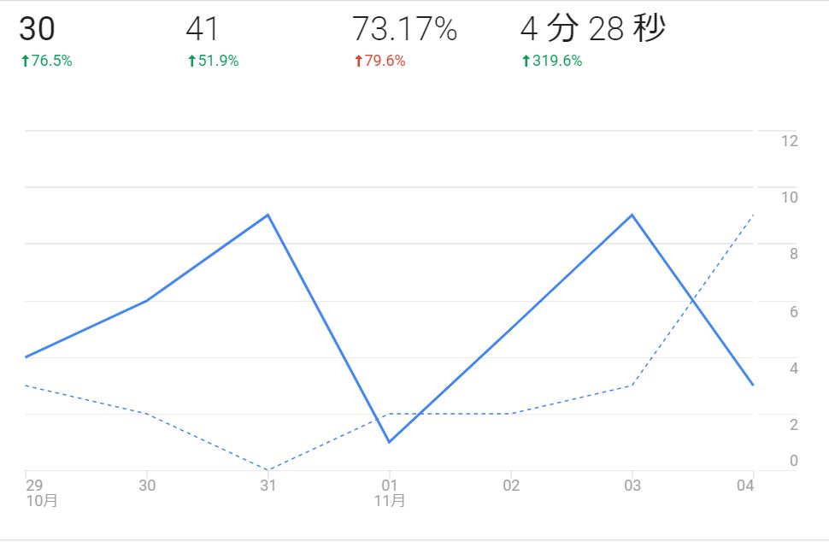
Task: Click the 12 y-axis label
Action: click(x=789, y=140)
